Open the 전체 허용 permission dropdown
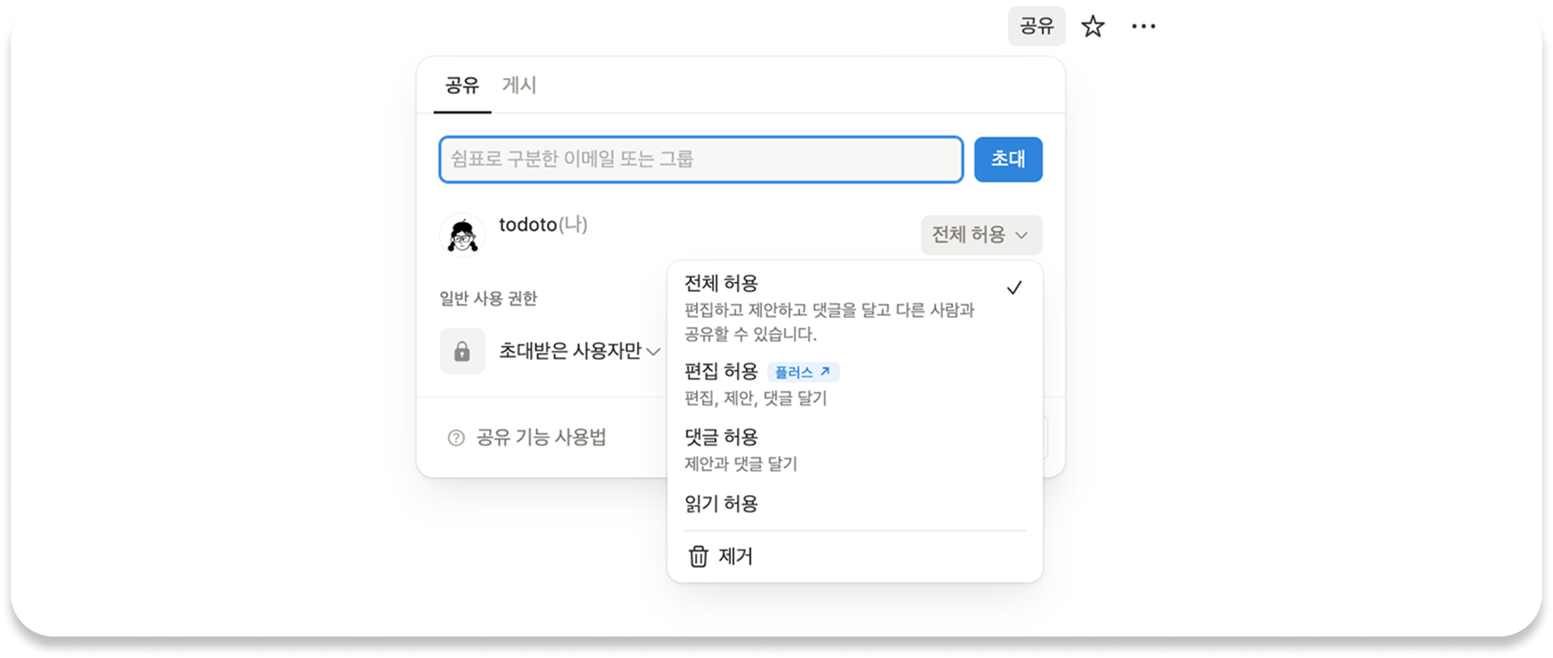The image size is (1553, 658). (x=981, y=235)
